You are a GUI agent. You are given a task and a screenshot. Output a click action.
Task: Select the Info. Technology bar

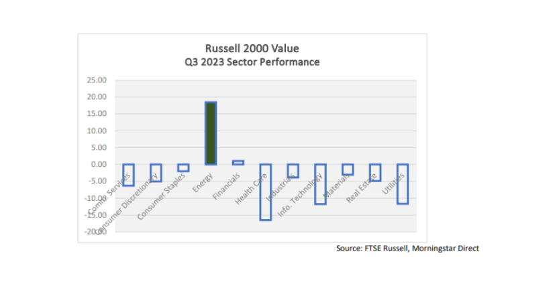click(320, 184)
